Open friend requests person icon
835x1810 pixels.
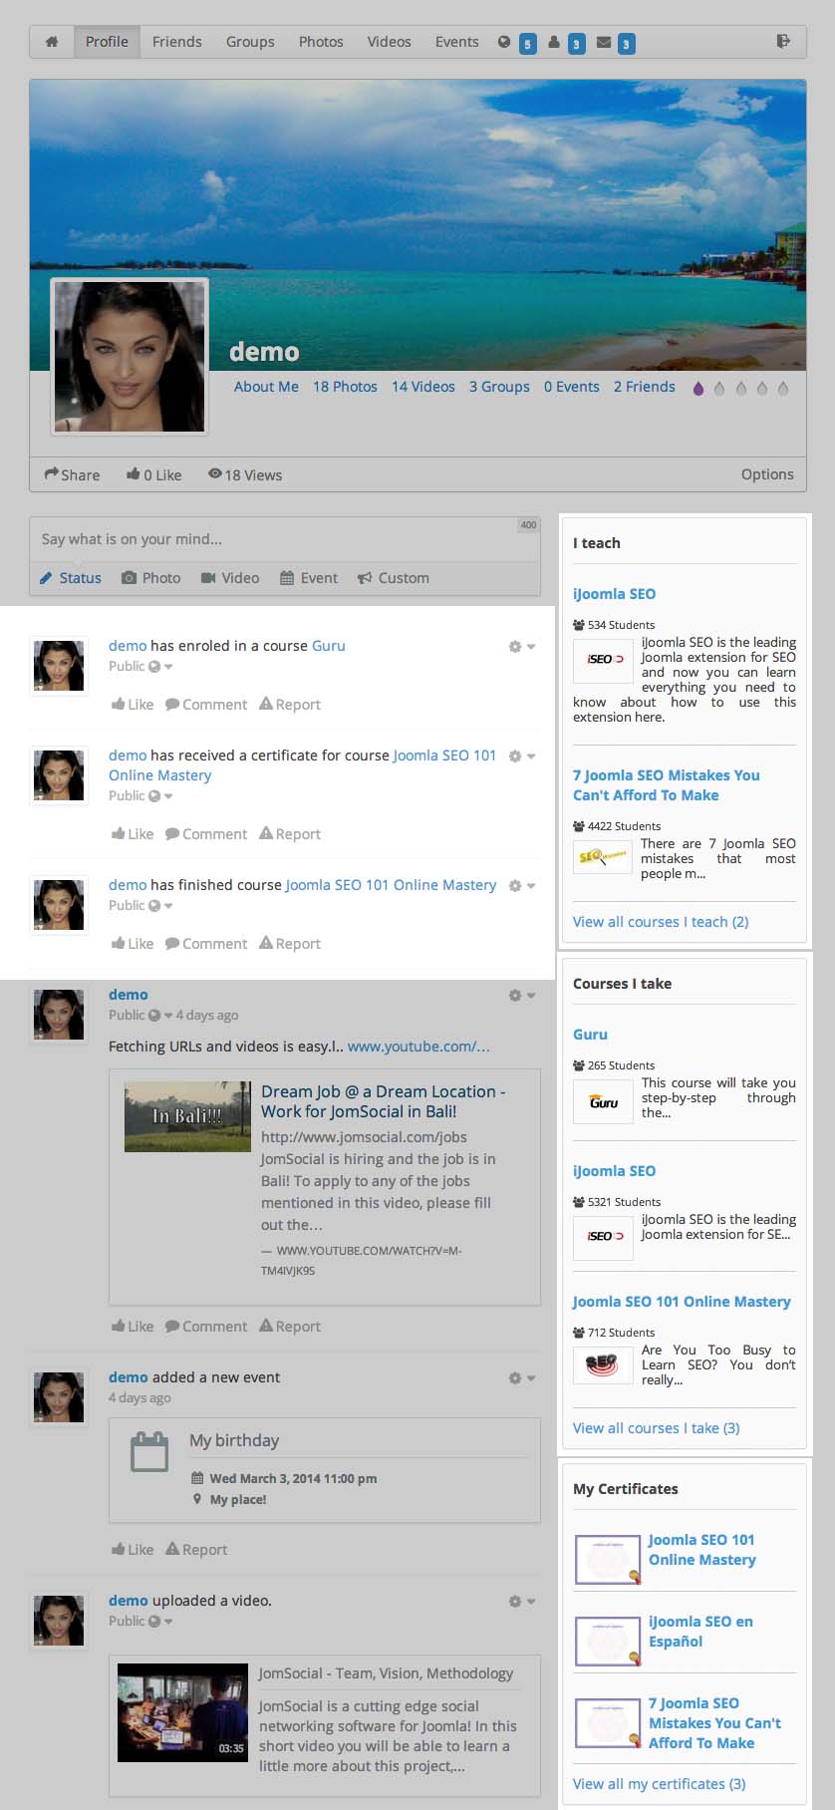(553, 42)
